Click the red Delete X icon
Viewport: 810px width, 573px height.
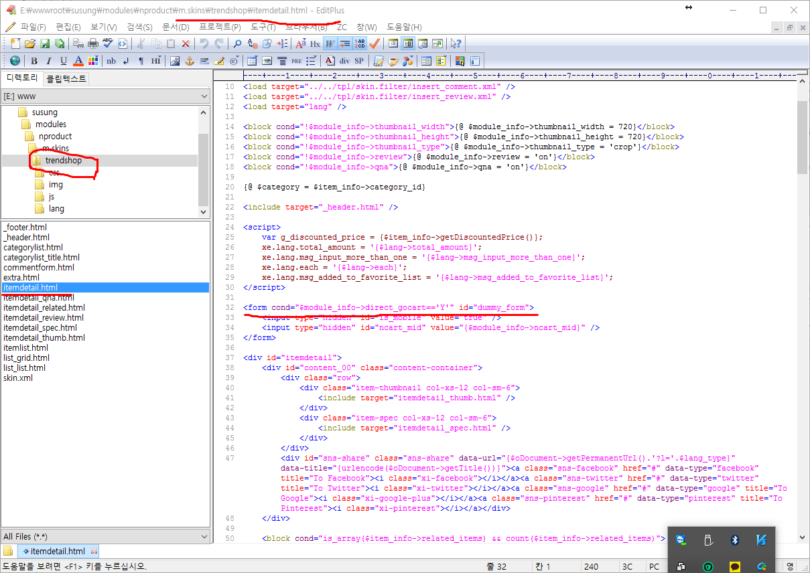point(186,44)
